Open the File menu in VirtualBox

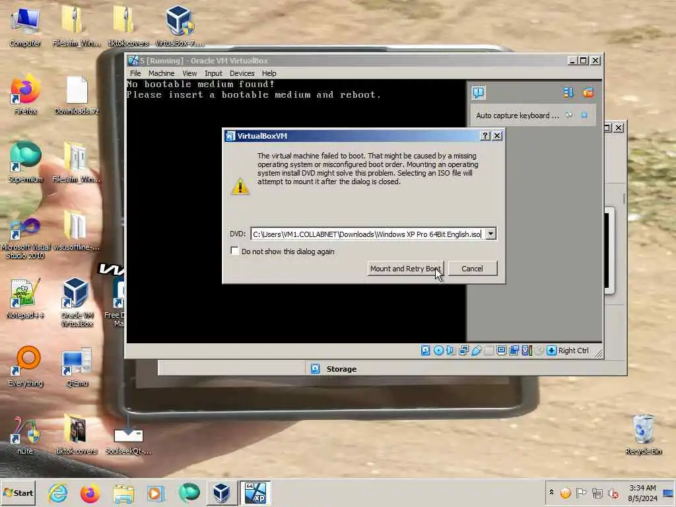[x=135, y=73]
